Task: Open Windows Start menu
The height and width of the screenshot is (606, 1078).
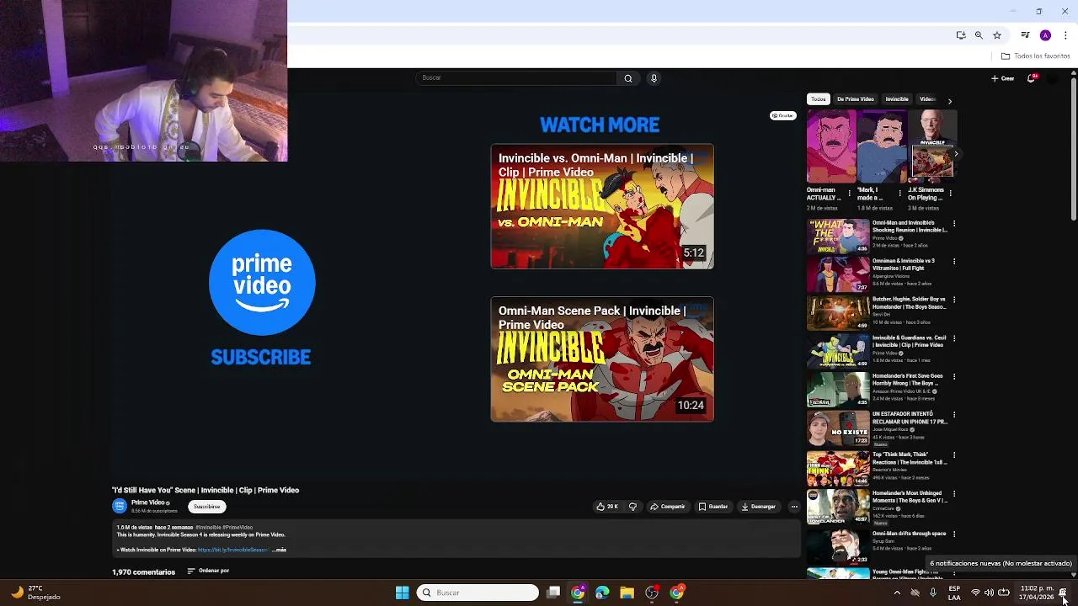Action: [x=402, y=593]
